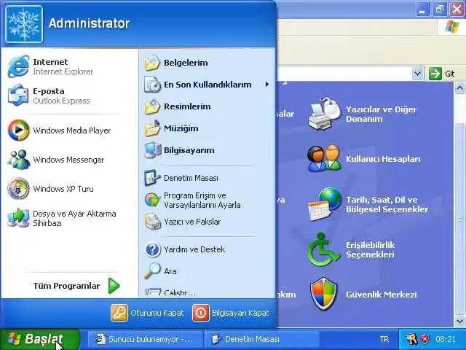Click the 08:21 taskbar clock
The width and height of the screenshot is (466, 350).
(446, 339)
